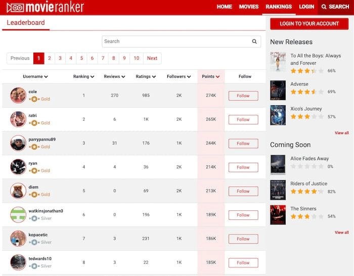Click cole's profile avatar

tap(18, 96)
